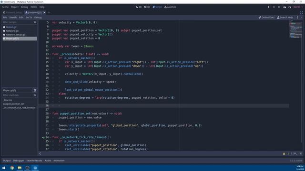
Task: Switch to the 2D workspace
Action: coord(139,7)
